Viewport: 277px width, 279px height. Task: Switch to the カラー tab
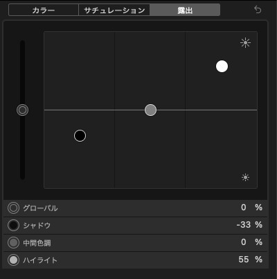coord(44,10)
